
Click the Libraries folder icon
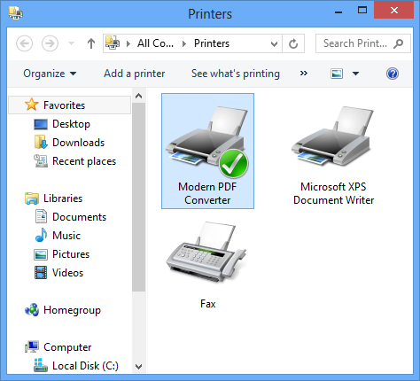tap(32, 198)
